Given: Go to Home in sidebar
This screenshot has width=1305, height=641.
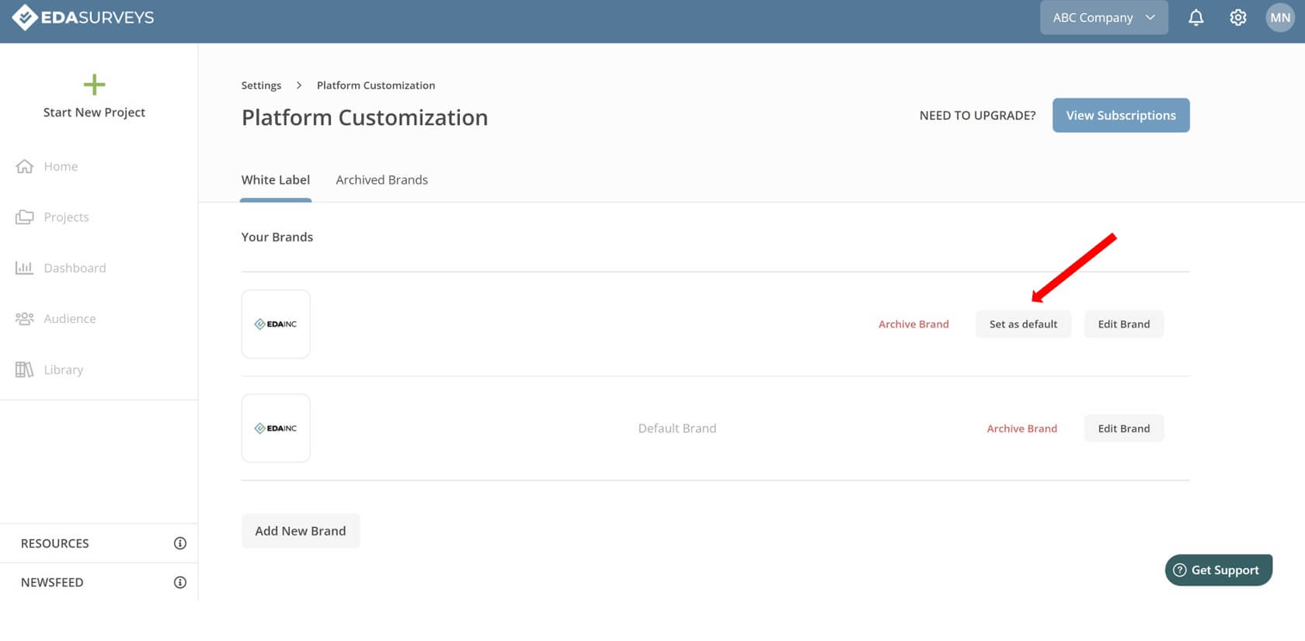Looking at the screenshot, I should (61, 166).
